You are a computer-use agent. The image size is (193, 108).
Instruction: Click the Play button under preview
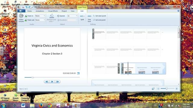(52, 82)
